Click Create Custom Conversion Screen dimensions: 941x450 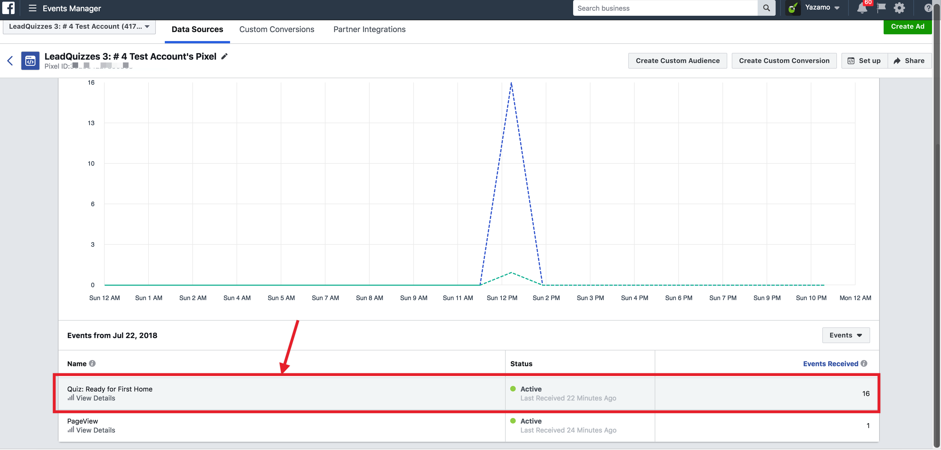pyautogui.click(x=784, y=61)
